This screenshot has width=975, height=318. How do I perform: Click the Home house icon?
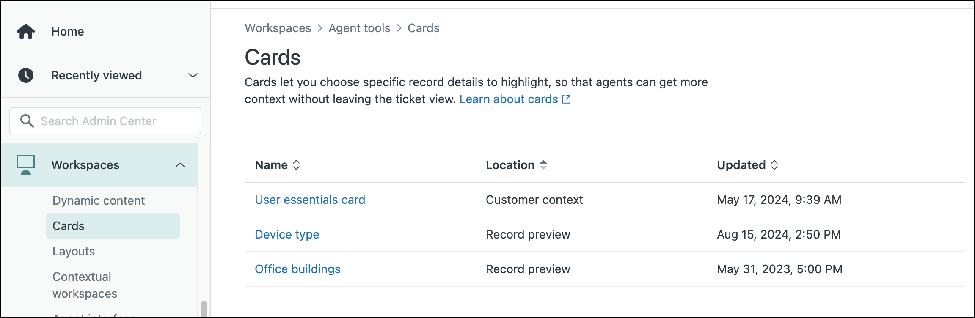26,31
